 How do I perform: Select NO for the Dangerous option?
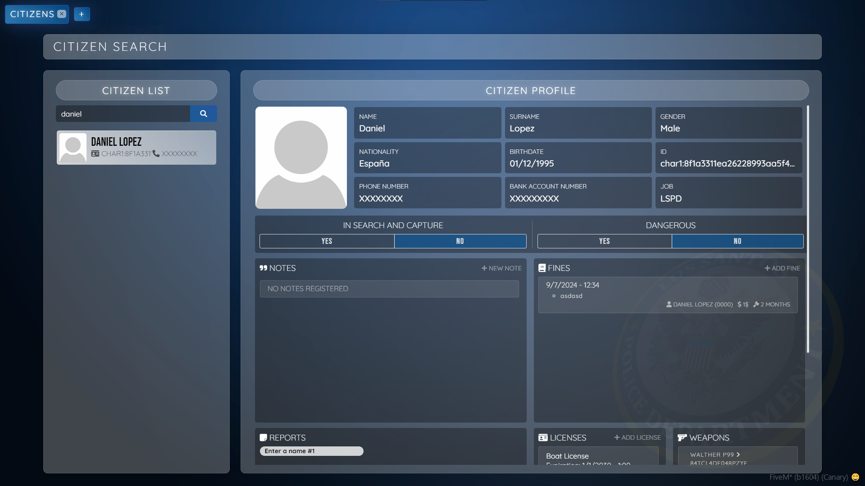pos(737,241)
